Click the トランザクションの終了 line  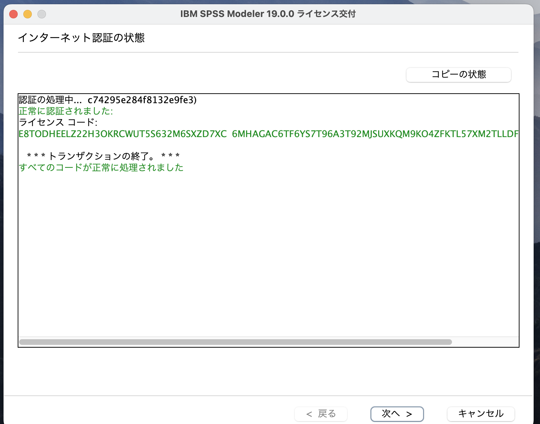pos(103,156)
